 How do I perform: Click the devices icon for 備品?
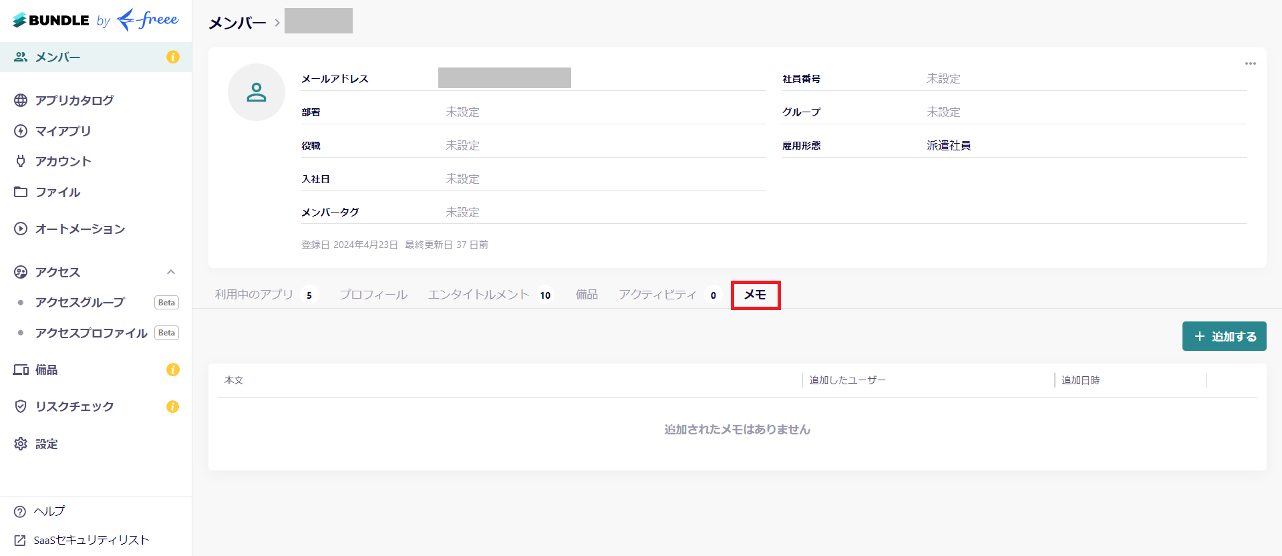[21, 370]
